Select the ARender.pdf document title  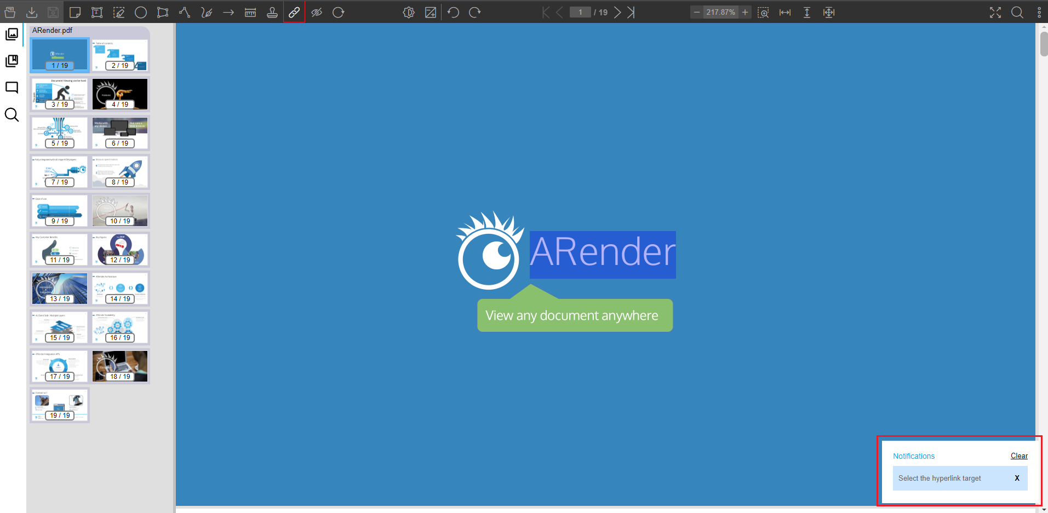[52, 31]
